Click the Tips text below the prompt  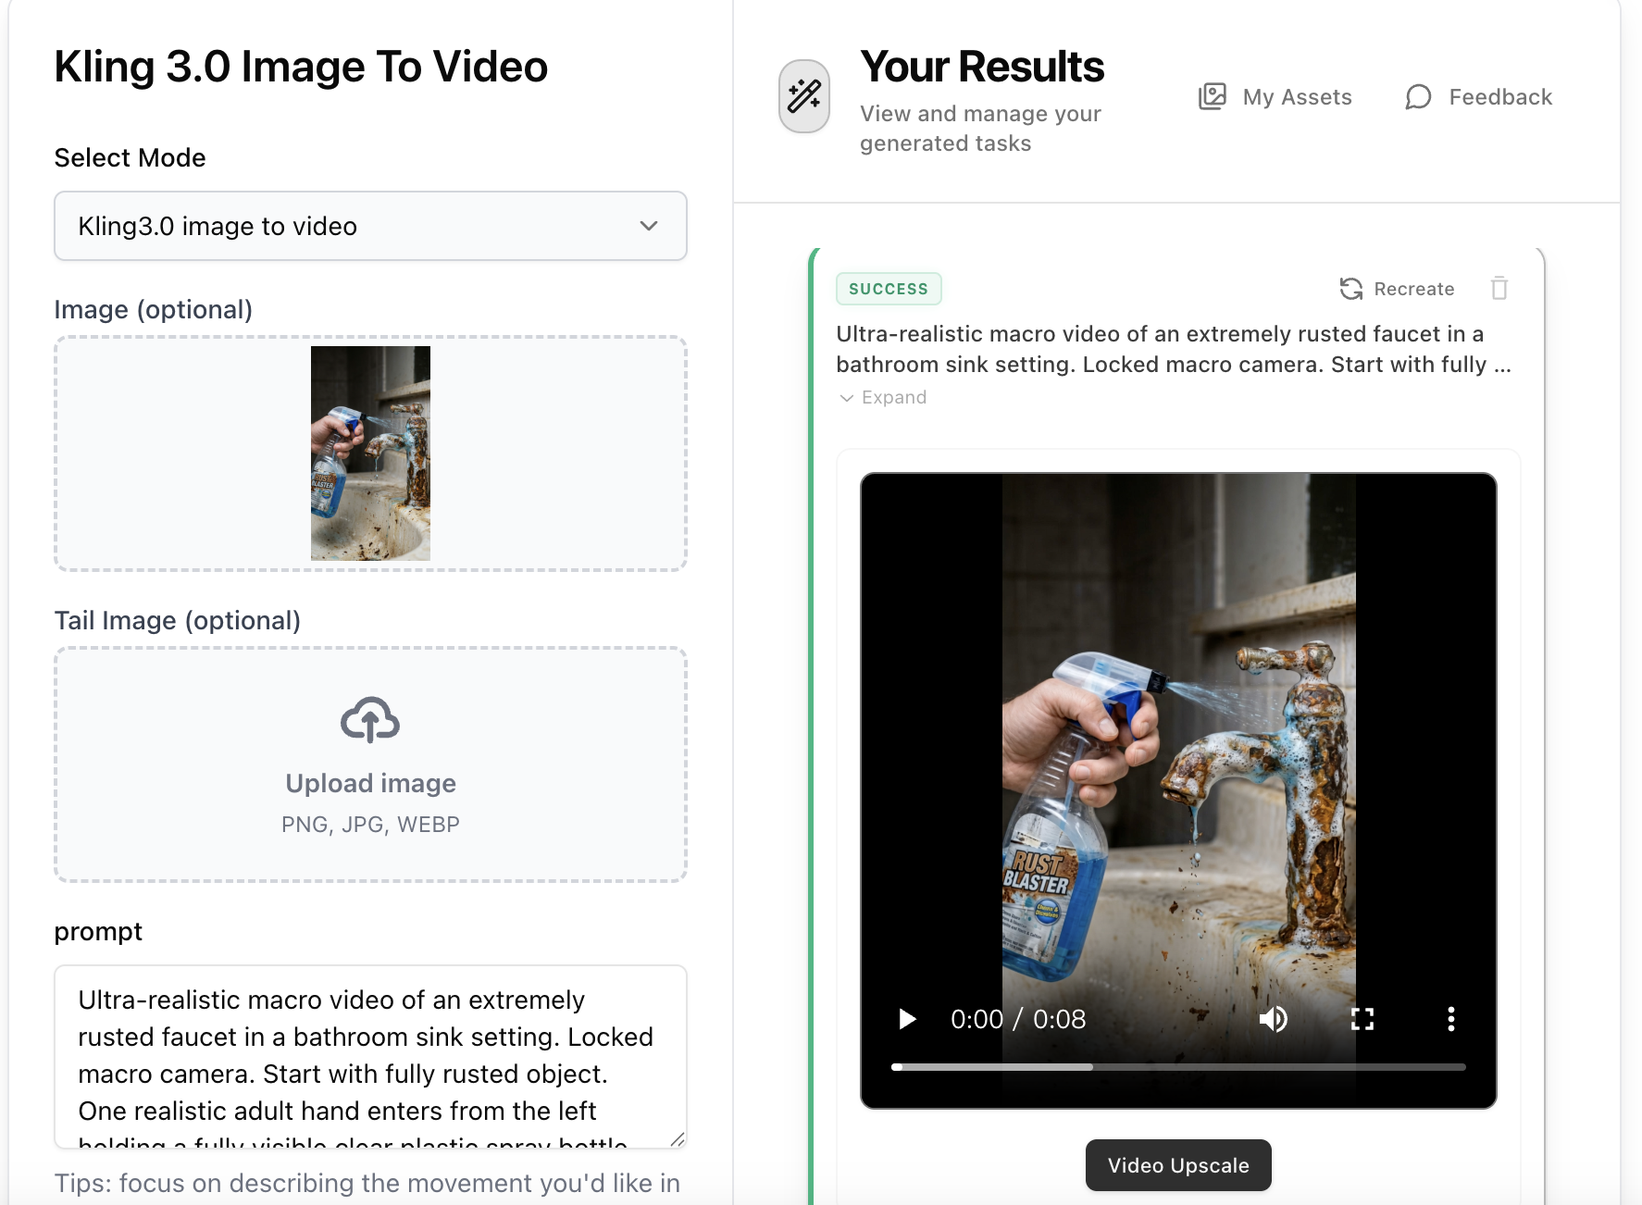(367, 1183)
